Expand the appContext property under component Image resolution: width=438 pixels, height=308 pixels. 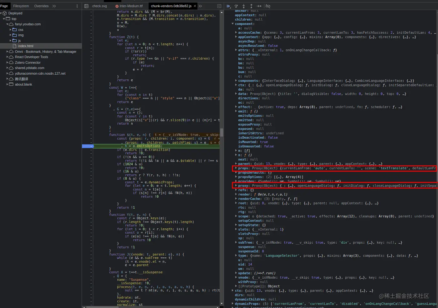click(236, 37)
